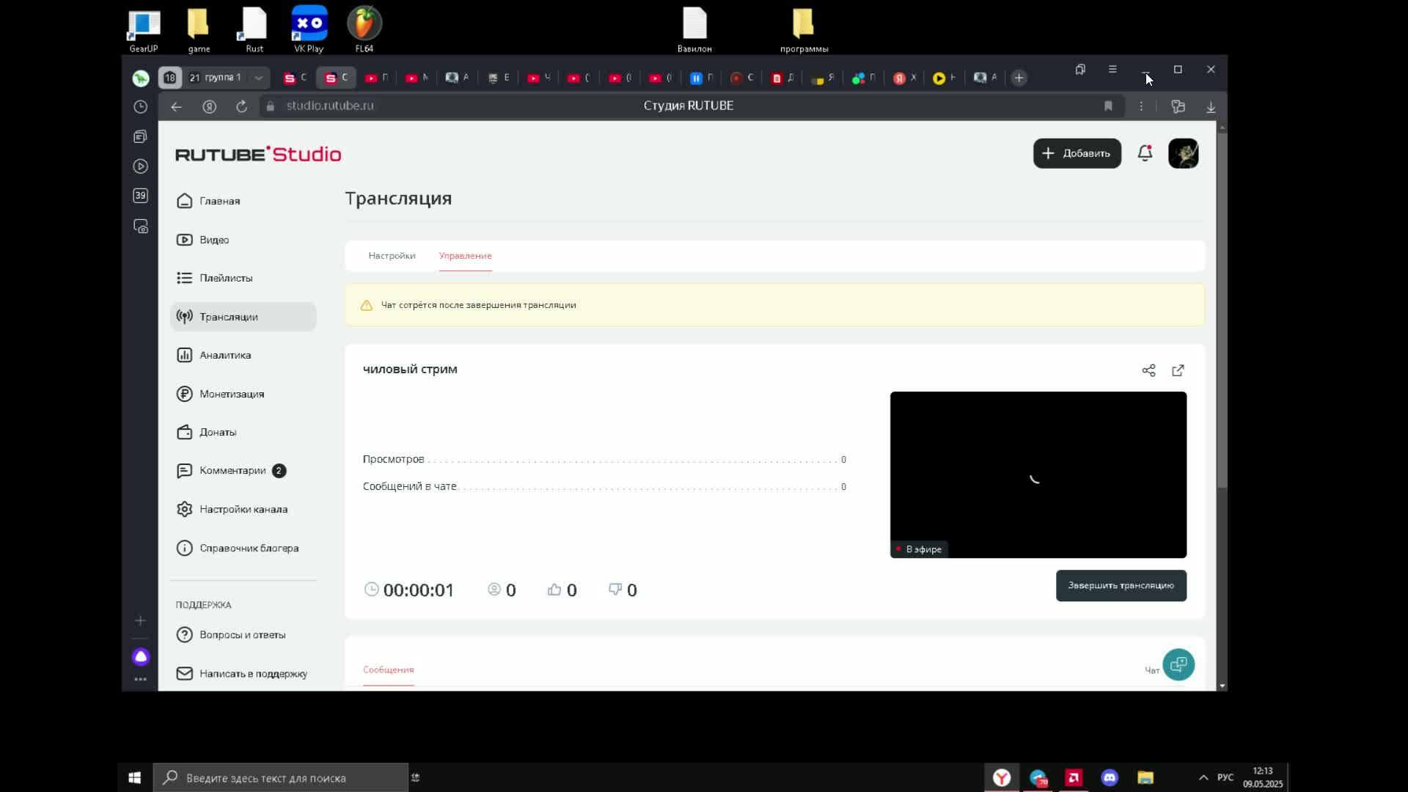Image resolution: width=1408 pixels, height=792 pixels.
Task: Open the floating chat support bubble
Action: click(1178, 664)
